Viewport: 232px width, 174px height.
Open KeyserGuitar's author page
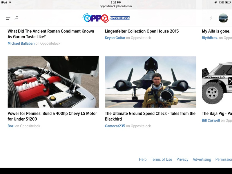(115, 38)
